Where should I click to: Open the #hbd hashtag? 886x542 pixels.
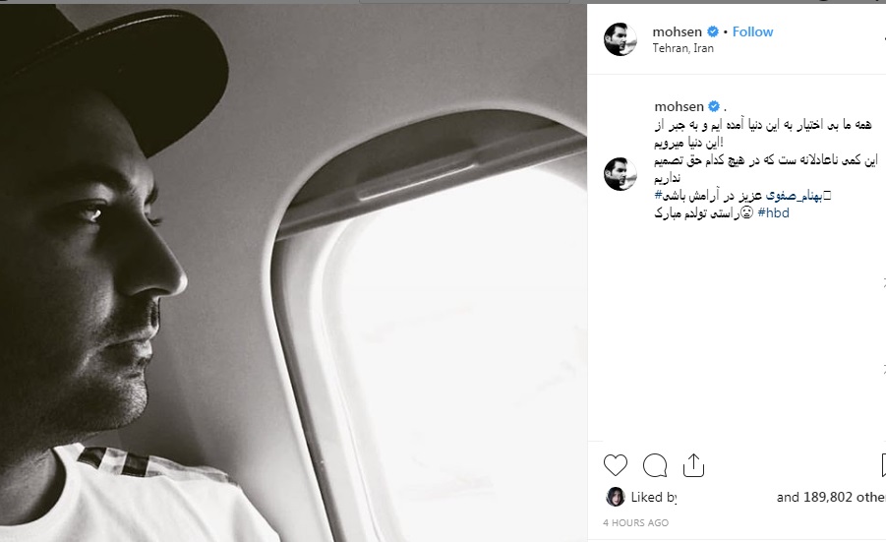[x=773, y=213]
